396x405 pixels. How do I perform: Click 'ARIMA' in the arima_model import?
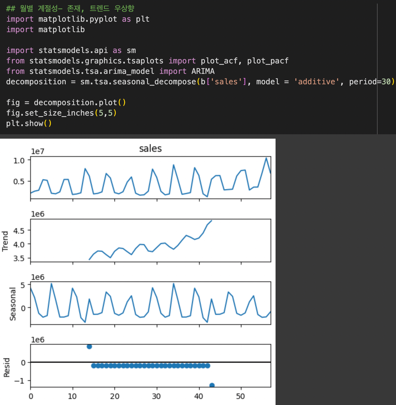(x=203, y=71)
